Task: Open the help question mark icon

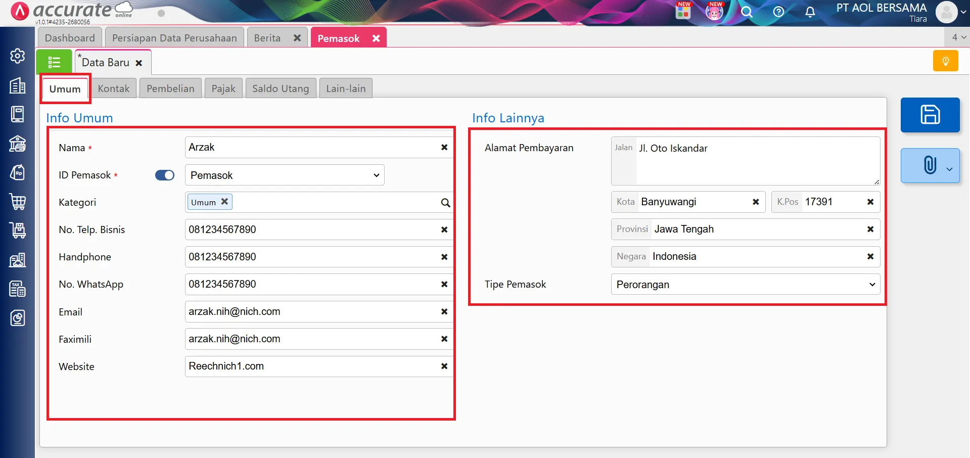Action: [x=778, y=12]
